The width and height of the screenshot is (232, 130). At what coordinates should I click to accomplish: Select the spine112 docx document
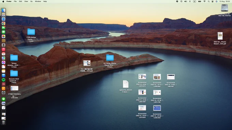(126, 84)
